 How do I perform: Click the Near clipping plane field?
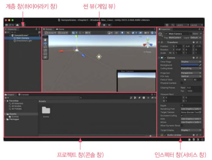(x=194, y=87)
